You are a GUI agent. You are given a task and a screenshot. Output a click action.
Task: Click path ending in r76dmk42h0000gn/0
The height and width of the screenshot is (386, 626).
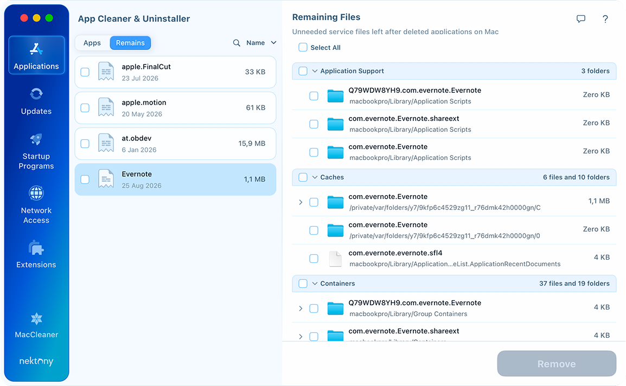click(x=445, y=236)
